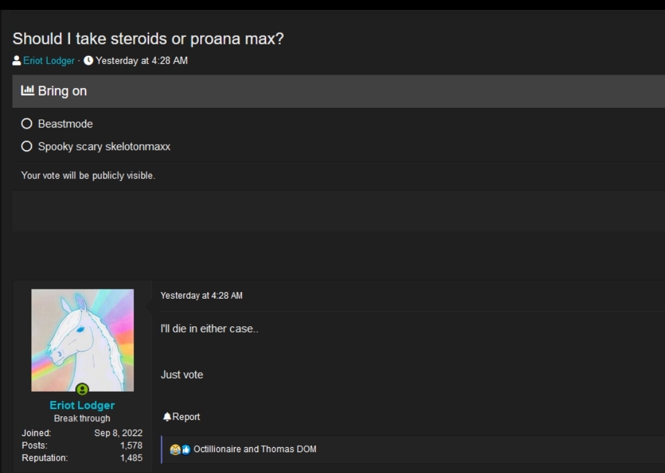Report the post with the bell Report link
This screenshot has width=665, height=473.
coord(182,417)
